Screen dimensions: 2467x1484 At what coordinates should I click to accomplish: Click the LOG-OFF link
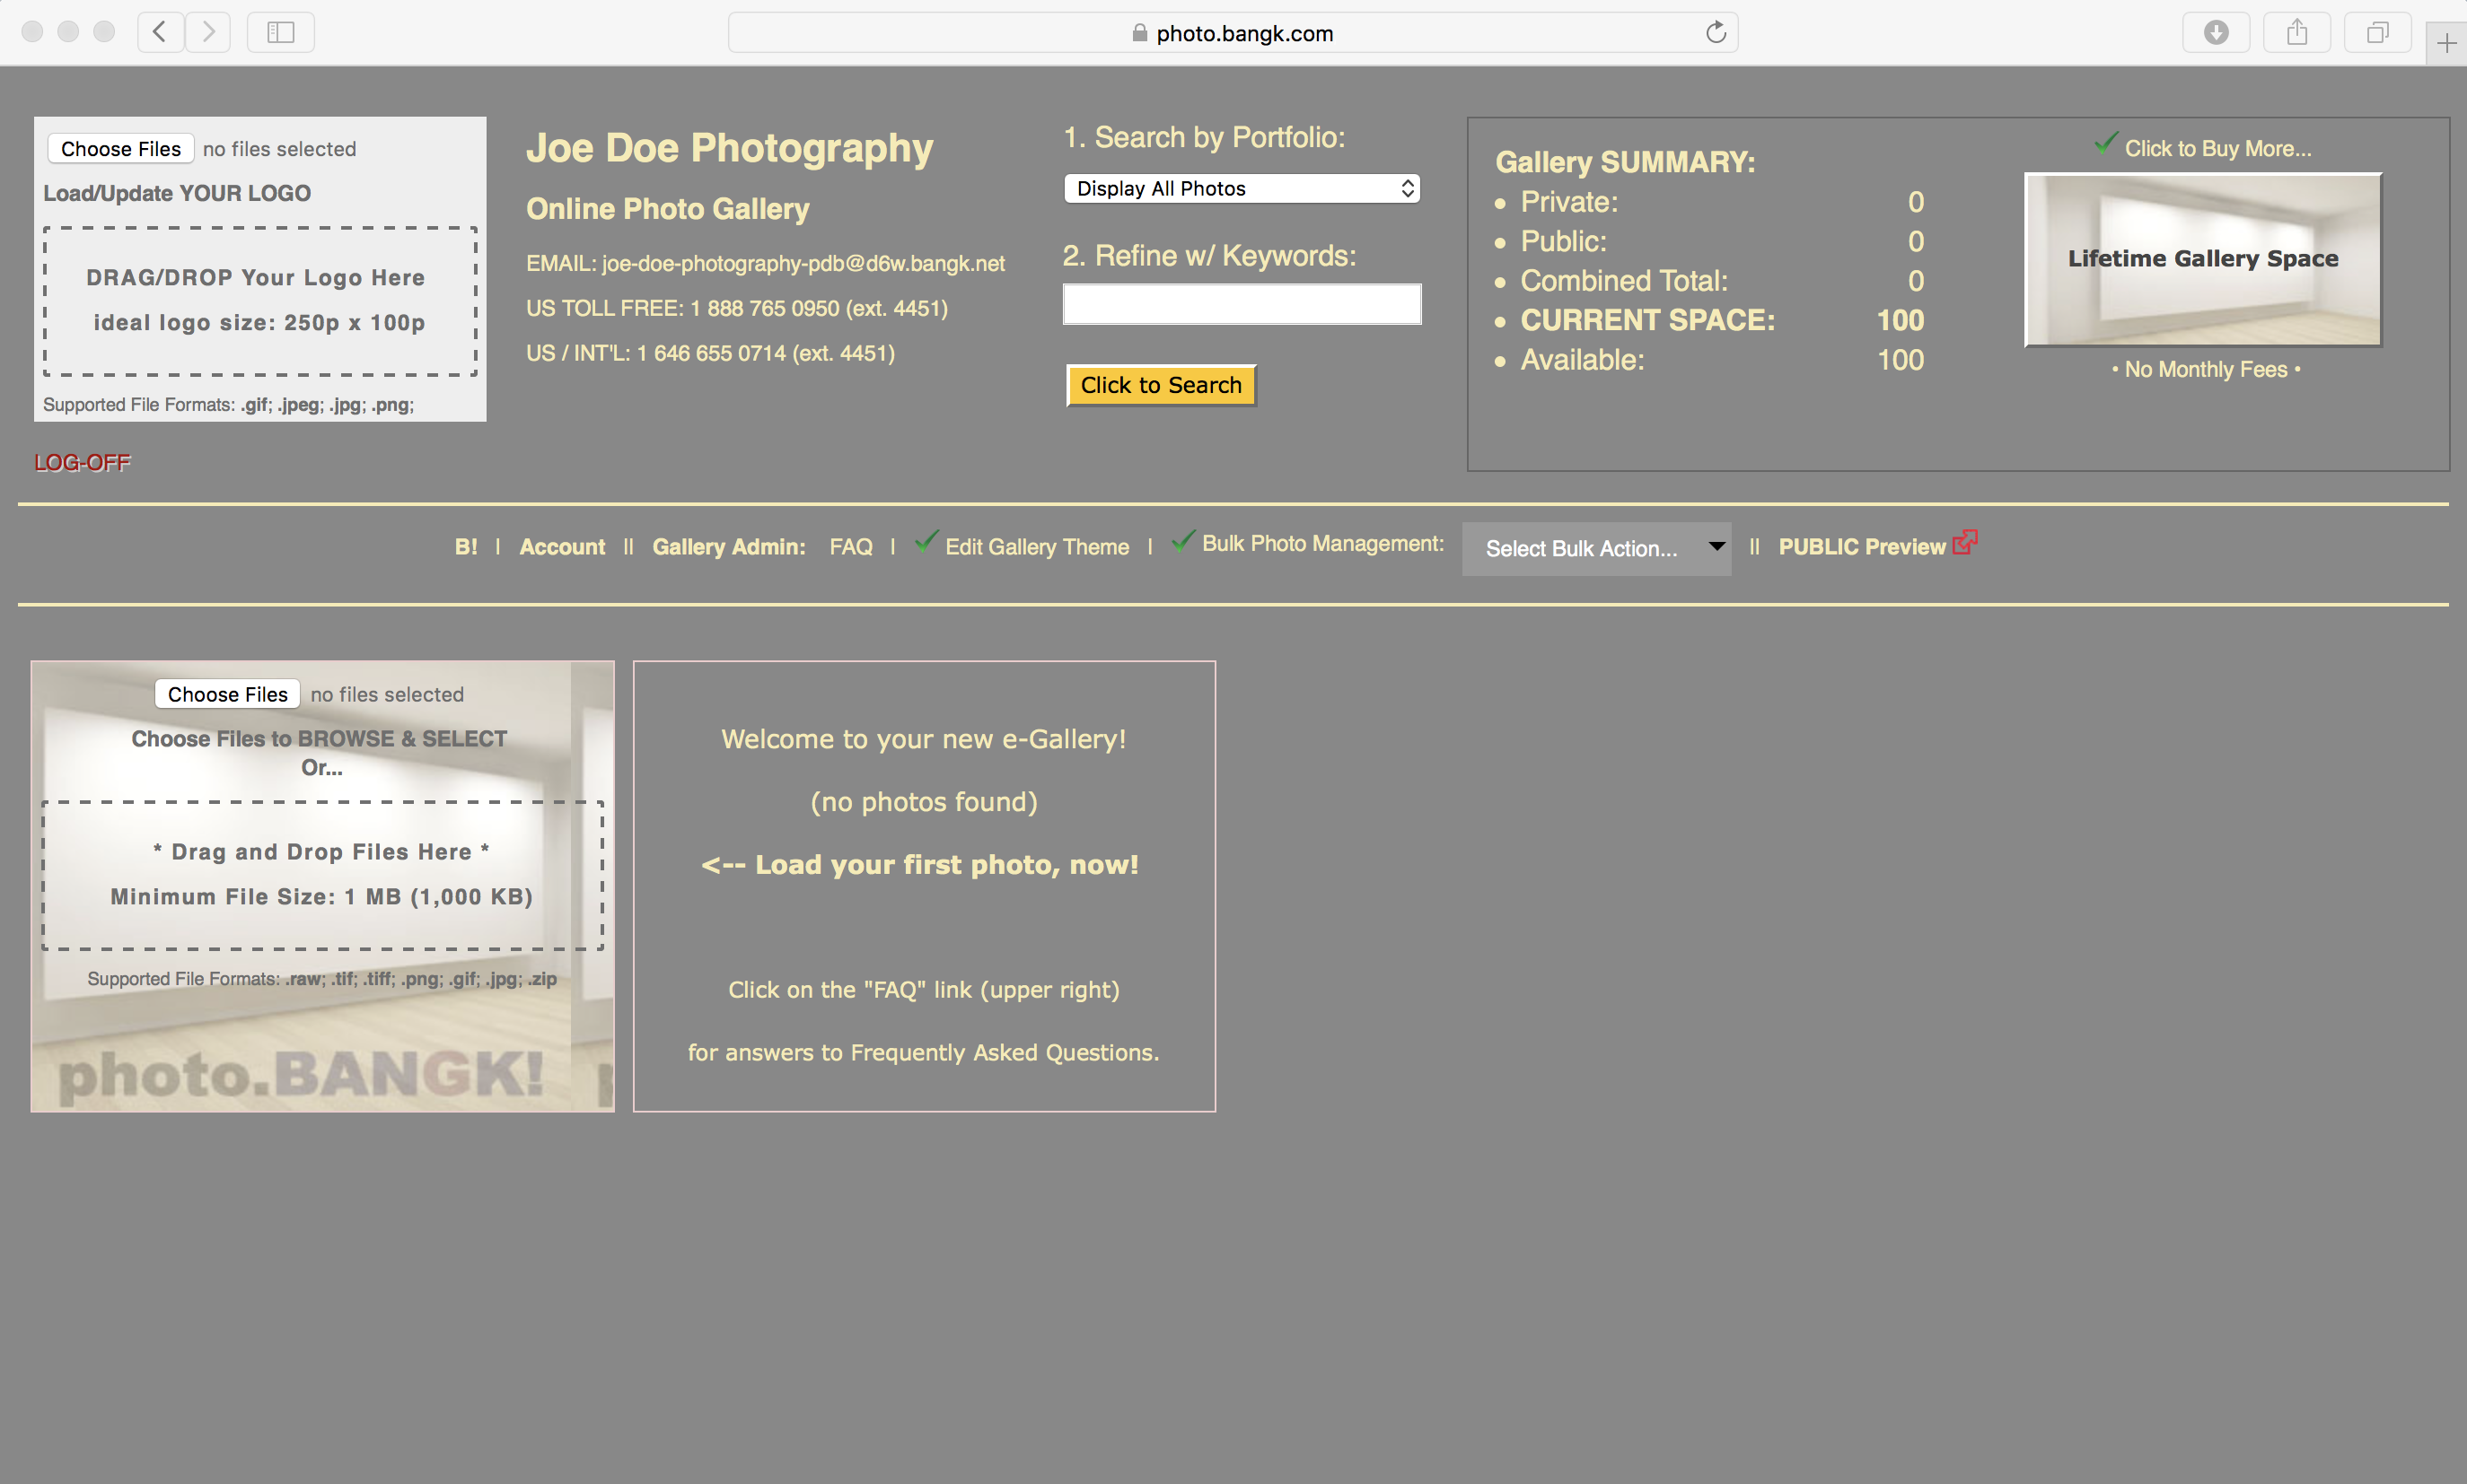click(82, 462)
